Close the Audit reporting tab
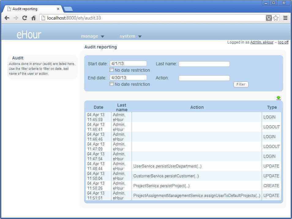Image resolution: width=292 pixels, height=219 pixels. [x=58, y=9]
